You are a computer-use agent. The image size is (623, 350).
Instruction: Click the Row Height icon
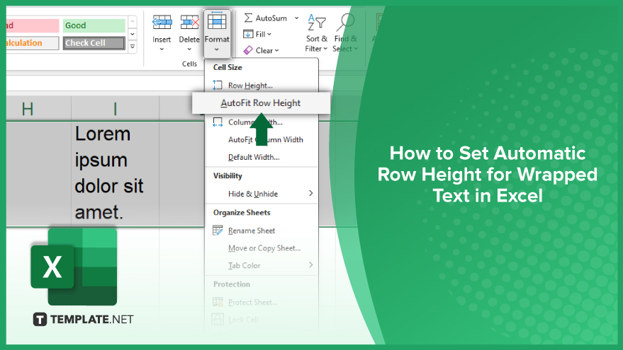(x=218, y=86)
